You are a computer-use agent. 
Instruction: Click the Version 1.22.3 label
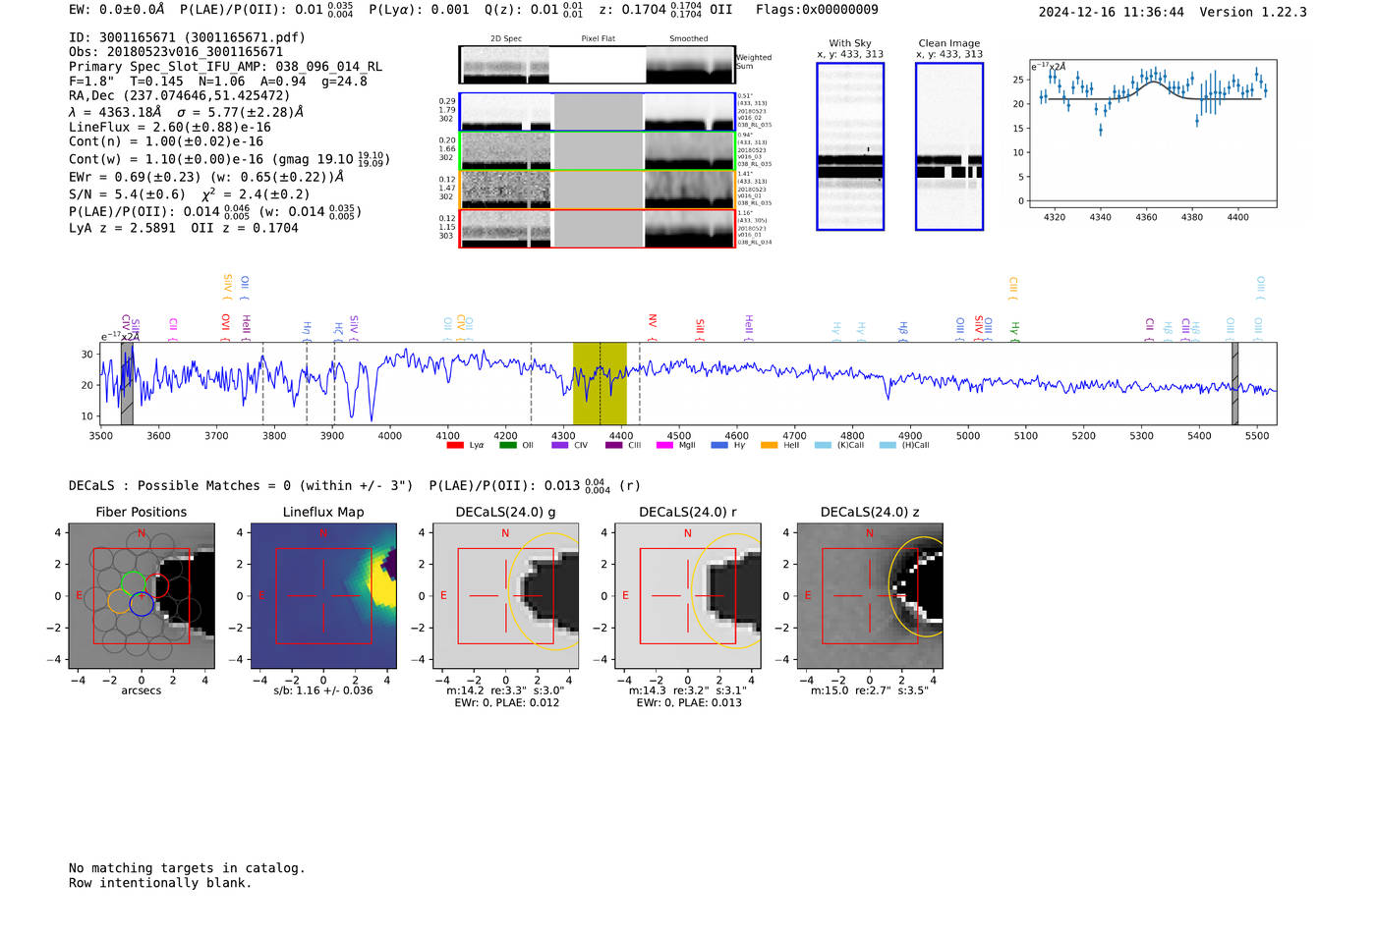click(1253, 12)
